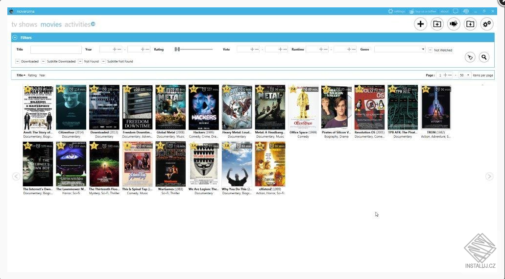Click The Thirteenth Floor title text
505x279 pixels.
(104, 189)
